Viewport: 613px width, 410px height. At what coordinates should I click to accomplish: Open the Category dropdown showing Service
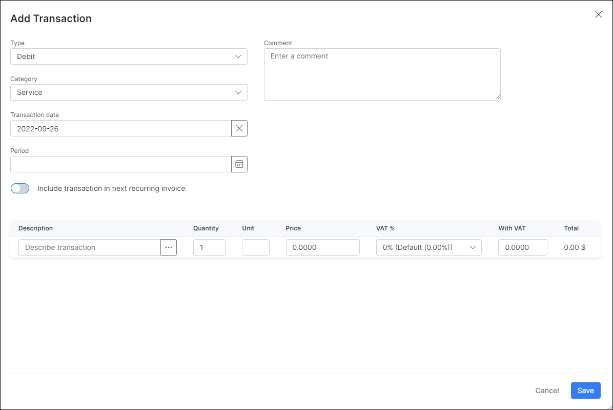click(x=128, y=92)
